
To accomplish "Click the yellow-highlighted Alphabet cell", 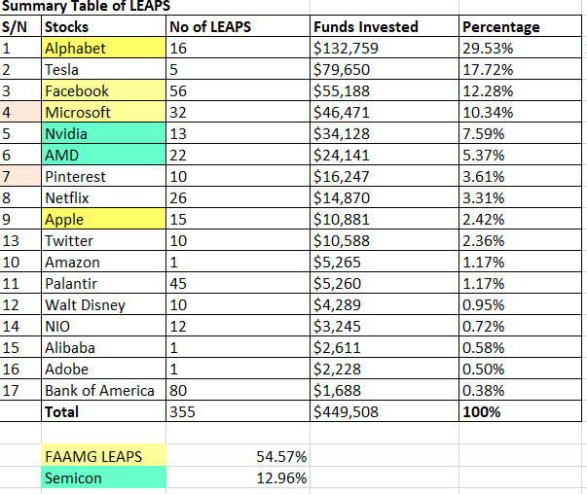I will click(103, 48).
